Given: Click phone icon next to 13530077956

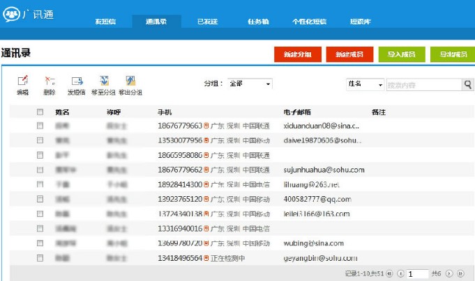Looking at the screenshot, I should pyautogui.click(x=206, y=140).
